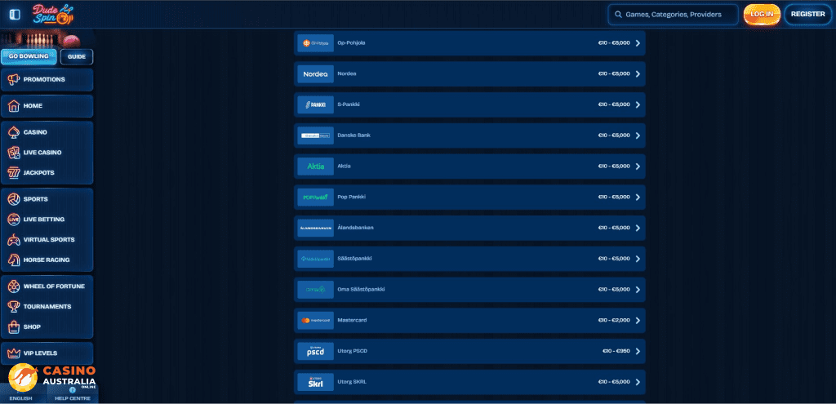Open the Promotions menu item
Screen dimensions: 836x404
(x=47, y=79)
